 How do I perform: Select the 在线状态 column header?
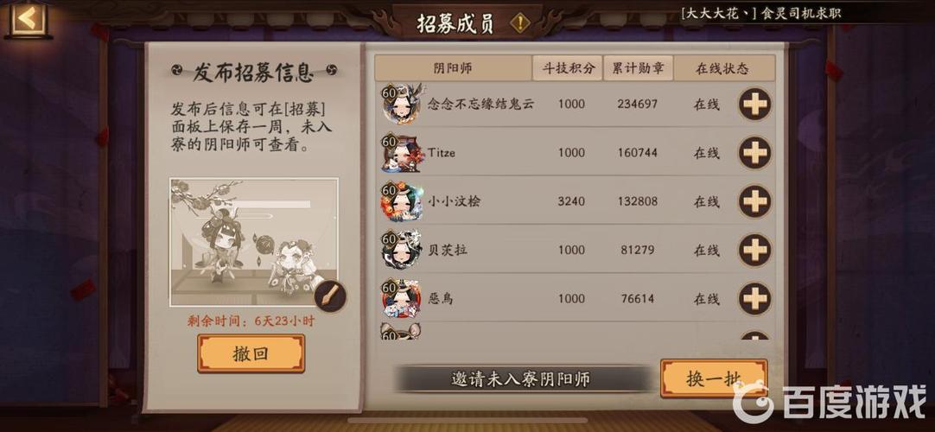[724, 68]
